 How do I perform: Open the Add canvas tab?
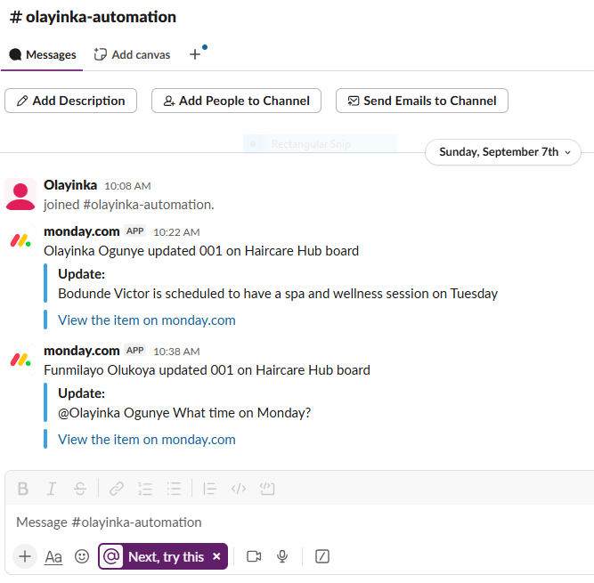click(x=132, y=55)
